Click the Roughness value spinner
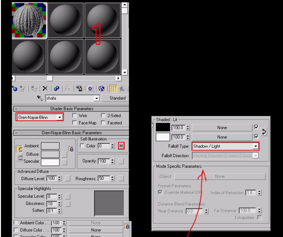Image resolution: width=283 pixels, height=237 pixels. tap(112, 179)
